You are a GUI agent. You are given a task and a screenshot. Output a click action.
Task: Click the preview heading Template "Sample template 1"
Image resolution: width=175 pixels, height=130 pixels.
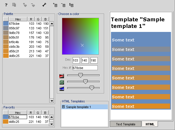[x=138, y=23]
